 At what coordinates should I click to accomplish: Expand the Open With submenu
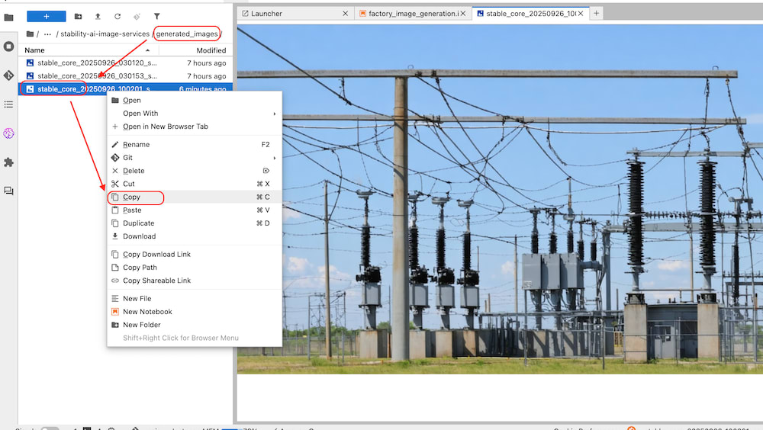point(194,114)
